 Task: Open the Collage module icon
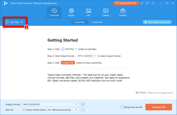106,12
